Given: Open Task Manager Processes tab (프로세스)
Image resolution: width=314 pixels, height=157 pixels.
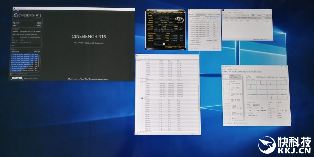Looking at the screenshot, I should 225,72.
